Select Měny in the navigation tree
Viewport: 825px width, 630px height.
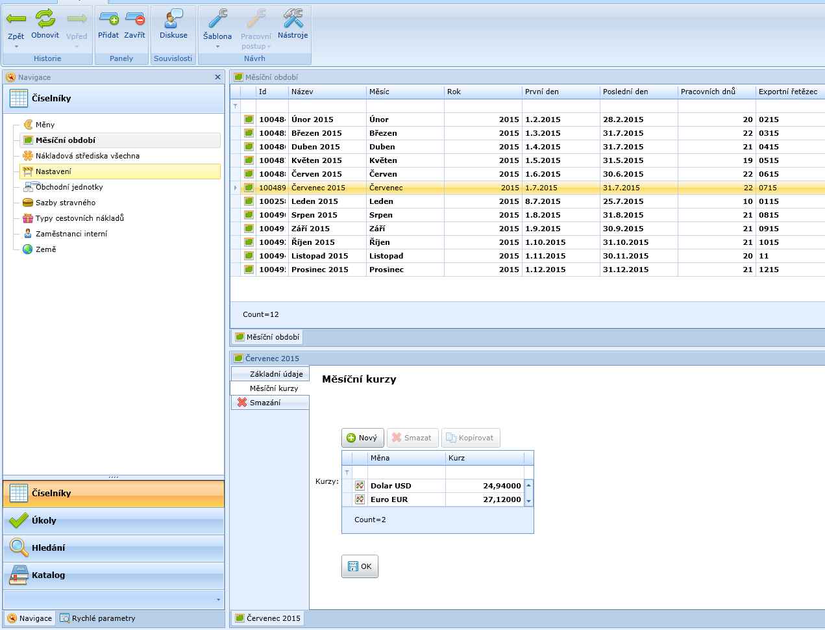(x=45, y=125)
